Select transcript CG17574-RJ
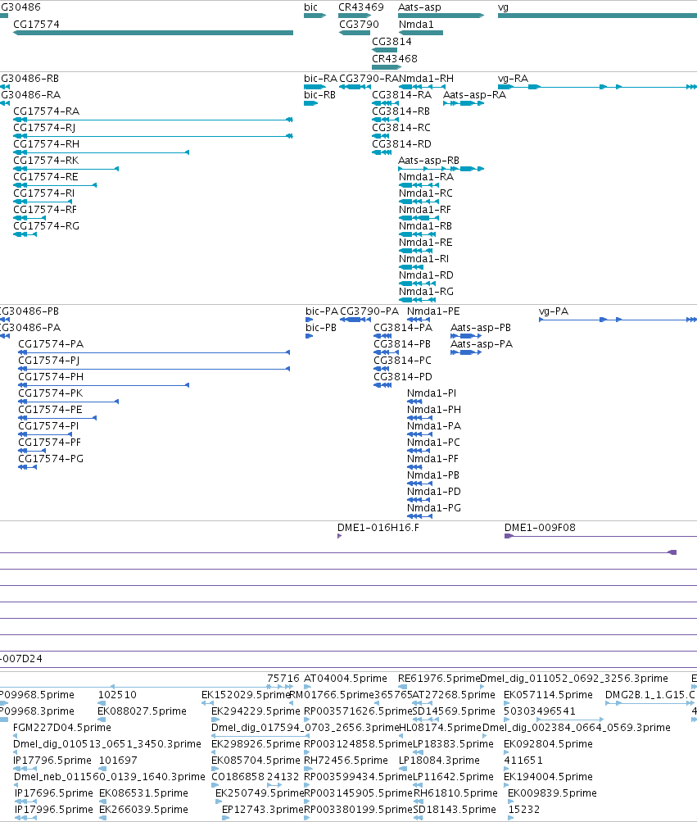The width and height of the screenshot is (697, 822). click(x=44, y=127)
